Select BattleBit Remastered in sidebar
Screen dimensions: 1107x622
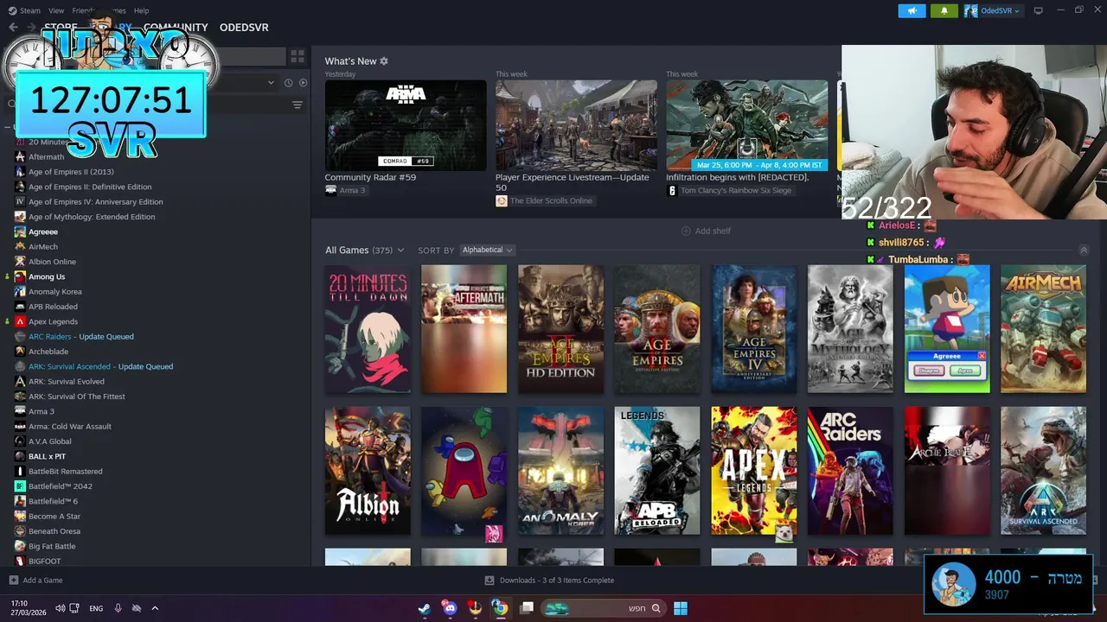click(66, 472)
